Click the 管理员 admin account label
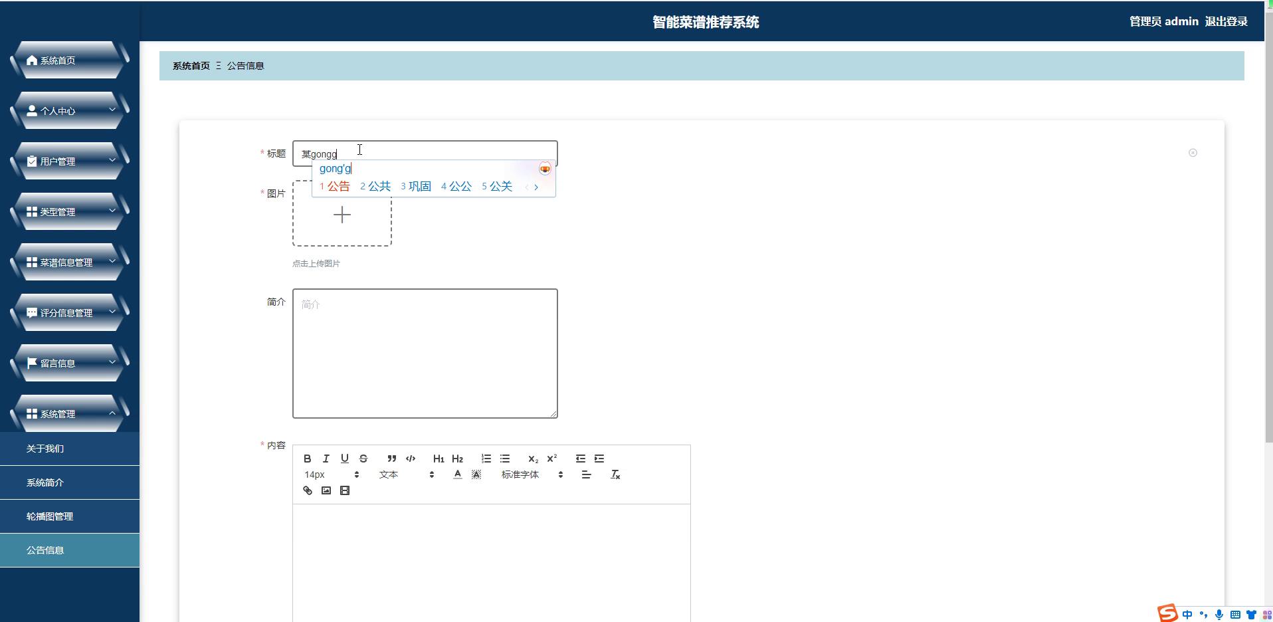The image size is (1273, 622). 1163,21
